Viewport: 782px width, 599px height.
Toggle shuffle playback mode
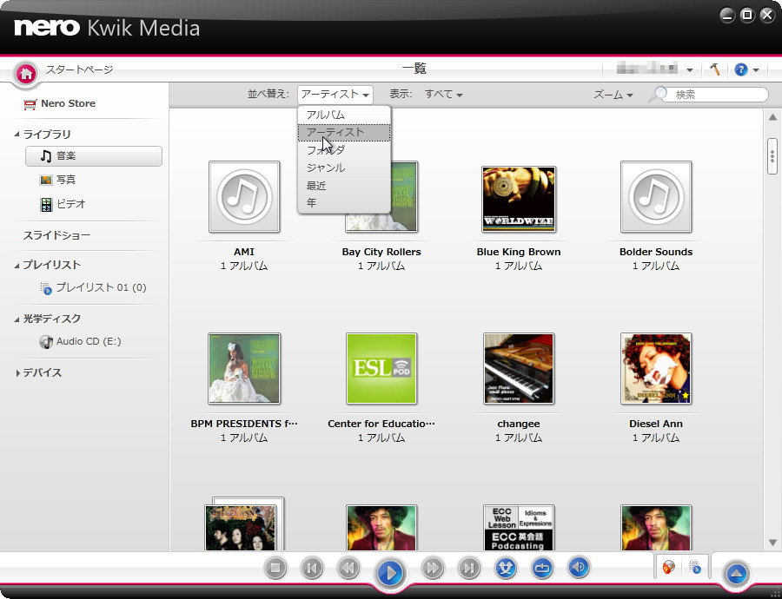[507, 568]
